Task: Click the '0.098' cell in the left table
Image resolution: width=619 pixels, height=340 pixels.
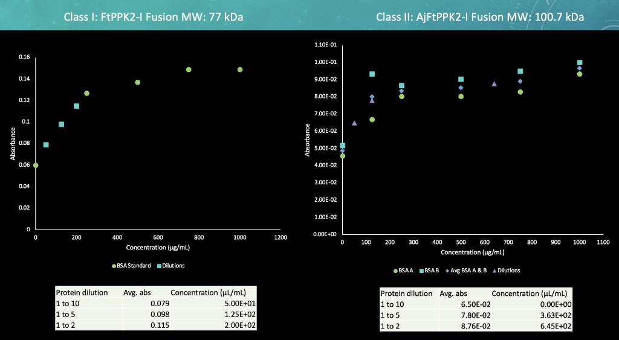Action: tap(161, 315)
